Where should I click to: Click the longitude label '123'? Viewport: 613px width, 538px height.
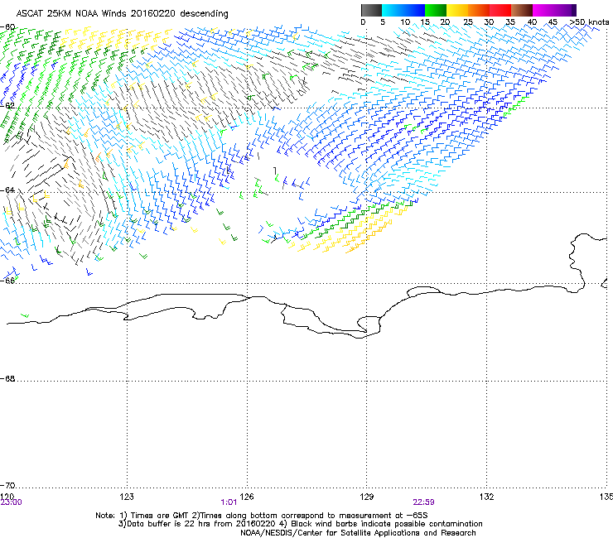tap(127, 497)
